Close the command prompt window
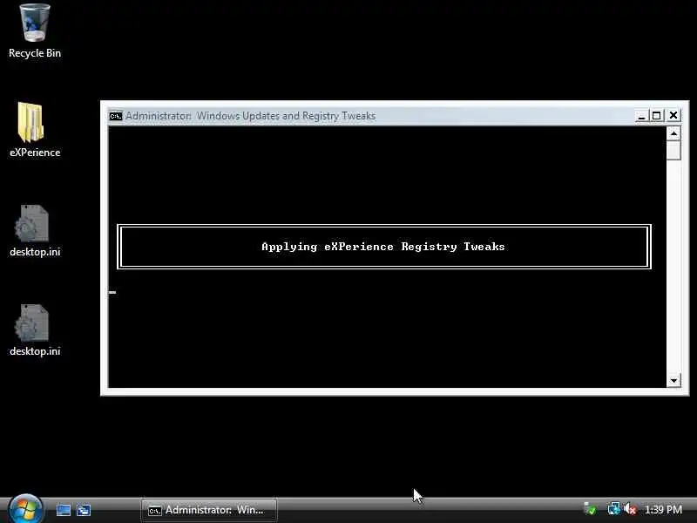 pos(673,116)
